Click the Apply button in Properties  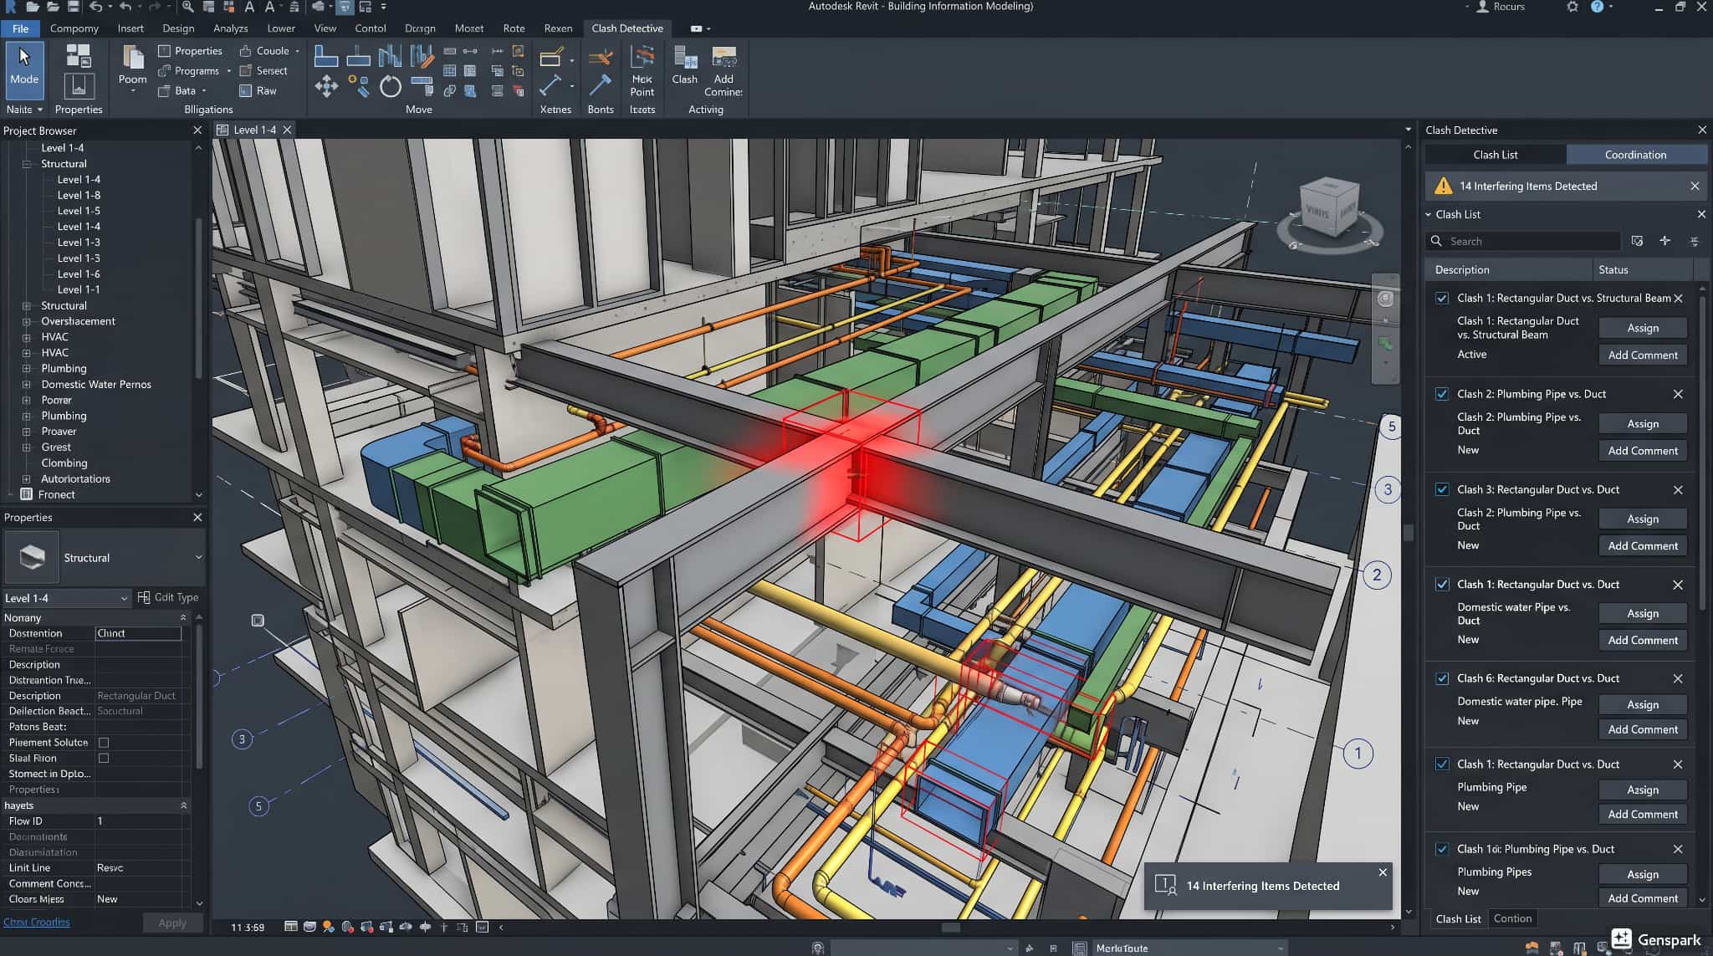coord(172,923)
